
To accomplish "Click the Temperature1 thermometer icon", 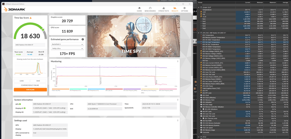I will click(x=201, y=10).
